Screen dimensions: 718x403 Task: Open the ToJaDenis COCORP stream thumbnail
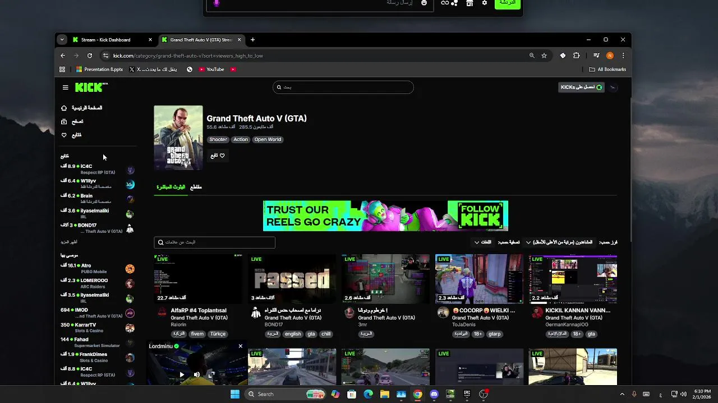click(x=479, y=279)
